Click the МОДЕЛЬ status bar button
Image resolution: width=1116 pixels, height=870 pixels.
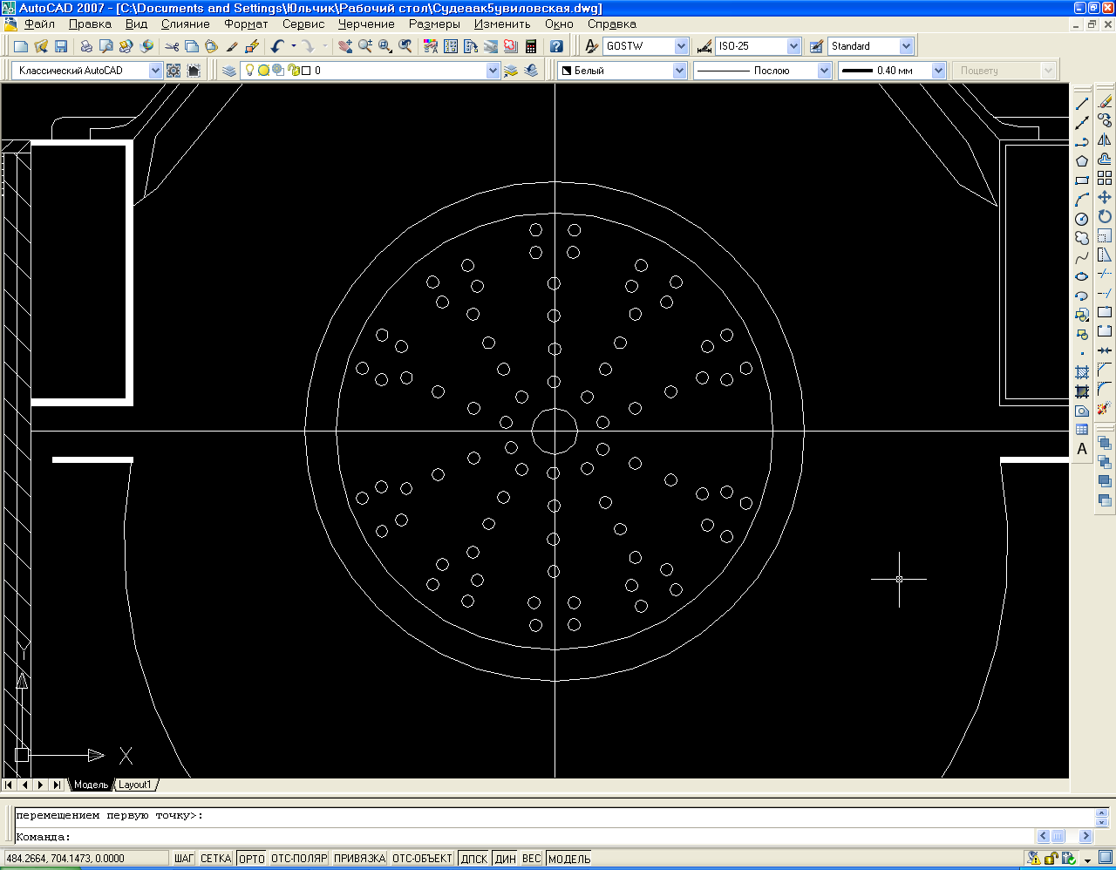click(569, 859)
